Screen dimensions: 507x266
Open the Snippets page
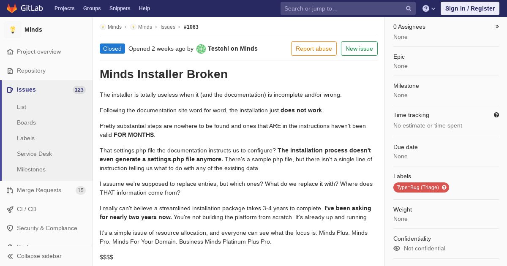pos(120,8)
